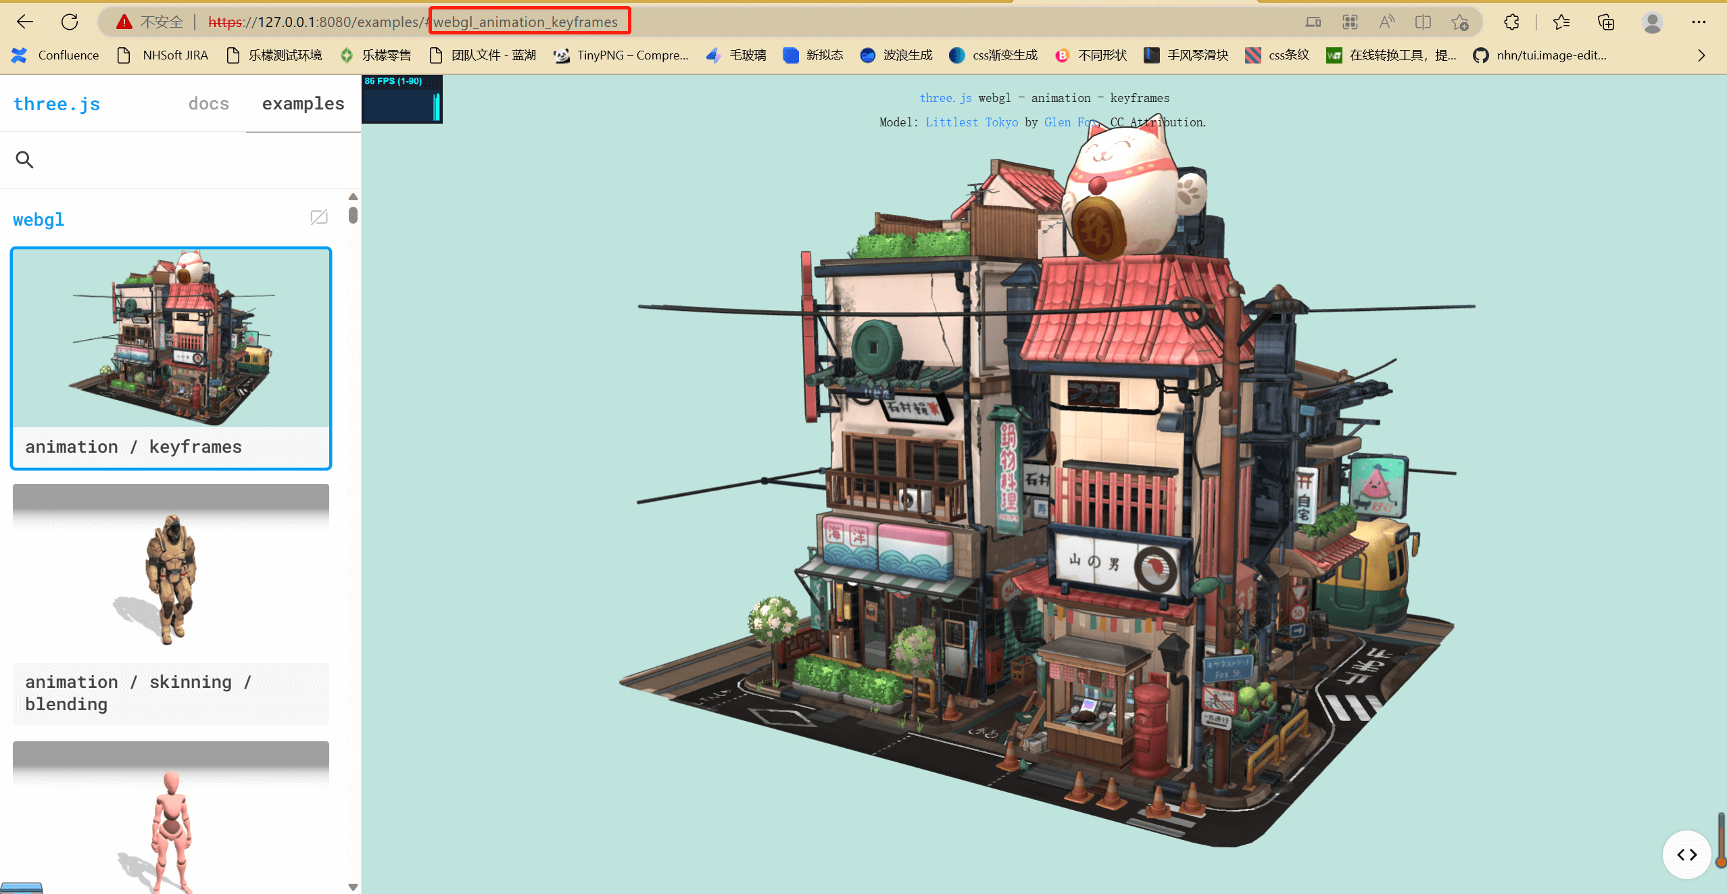Click the FPS stats panel
This screenshot has height=894, width=1727.
402,99
